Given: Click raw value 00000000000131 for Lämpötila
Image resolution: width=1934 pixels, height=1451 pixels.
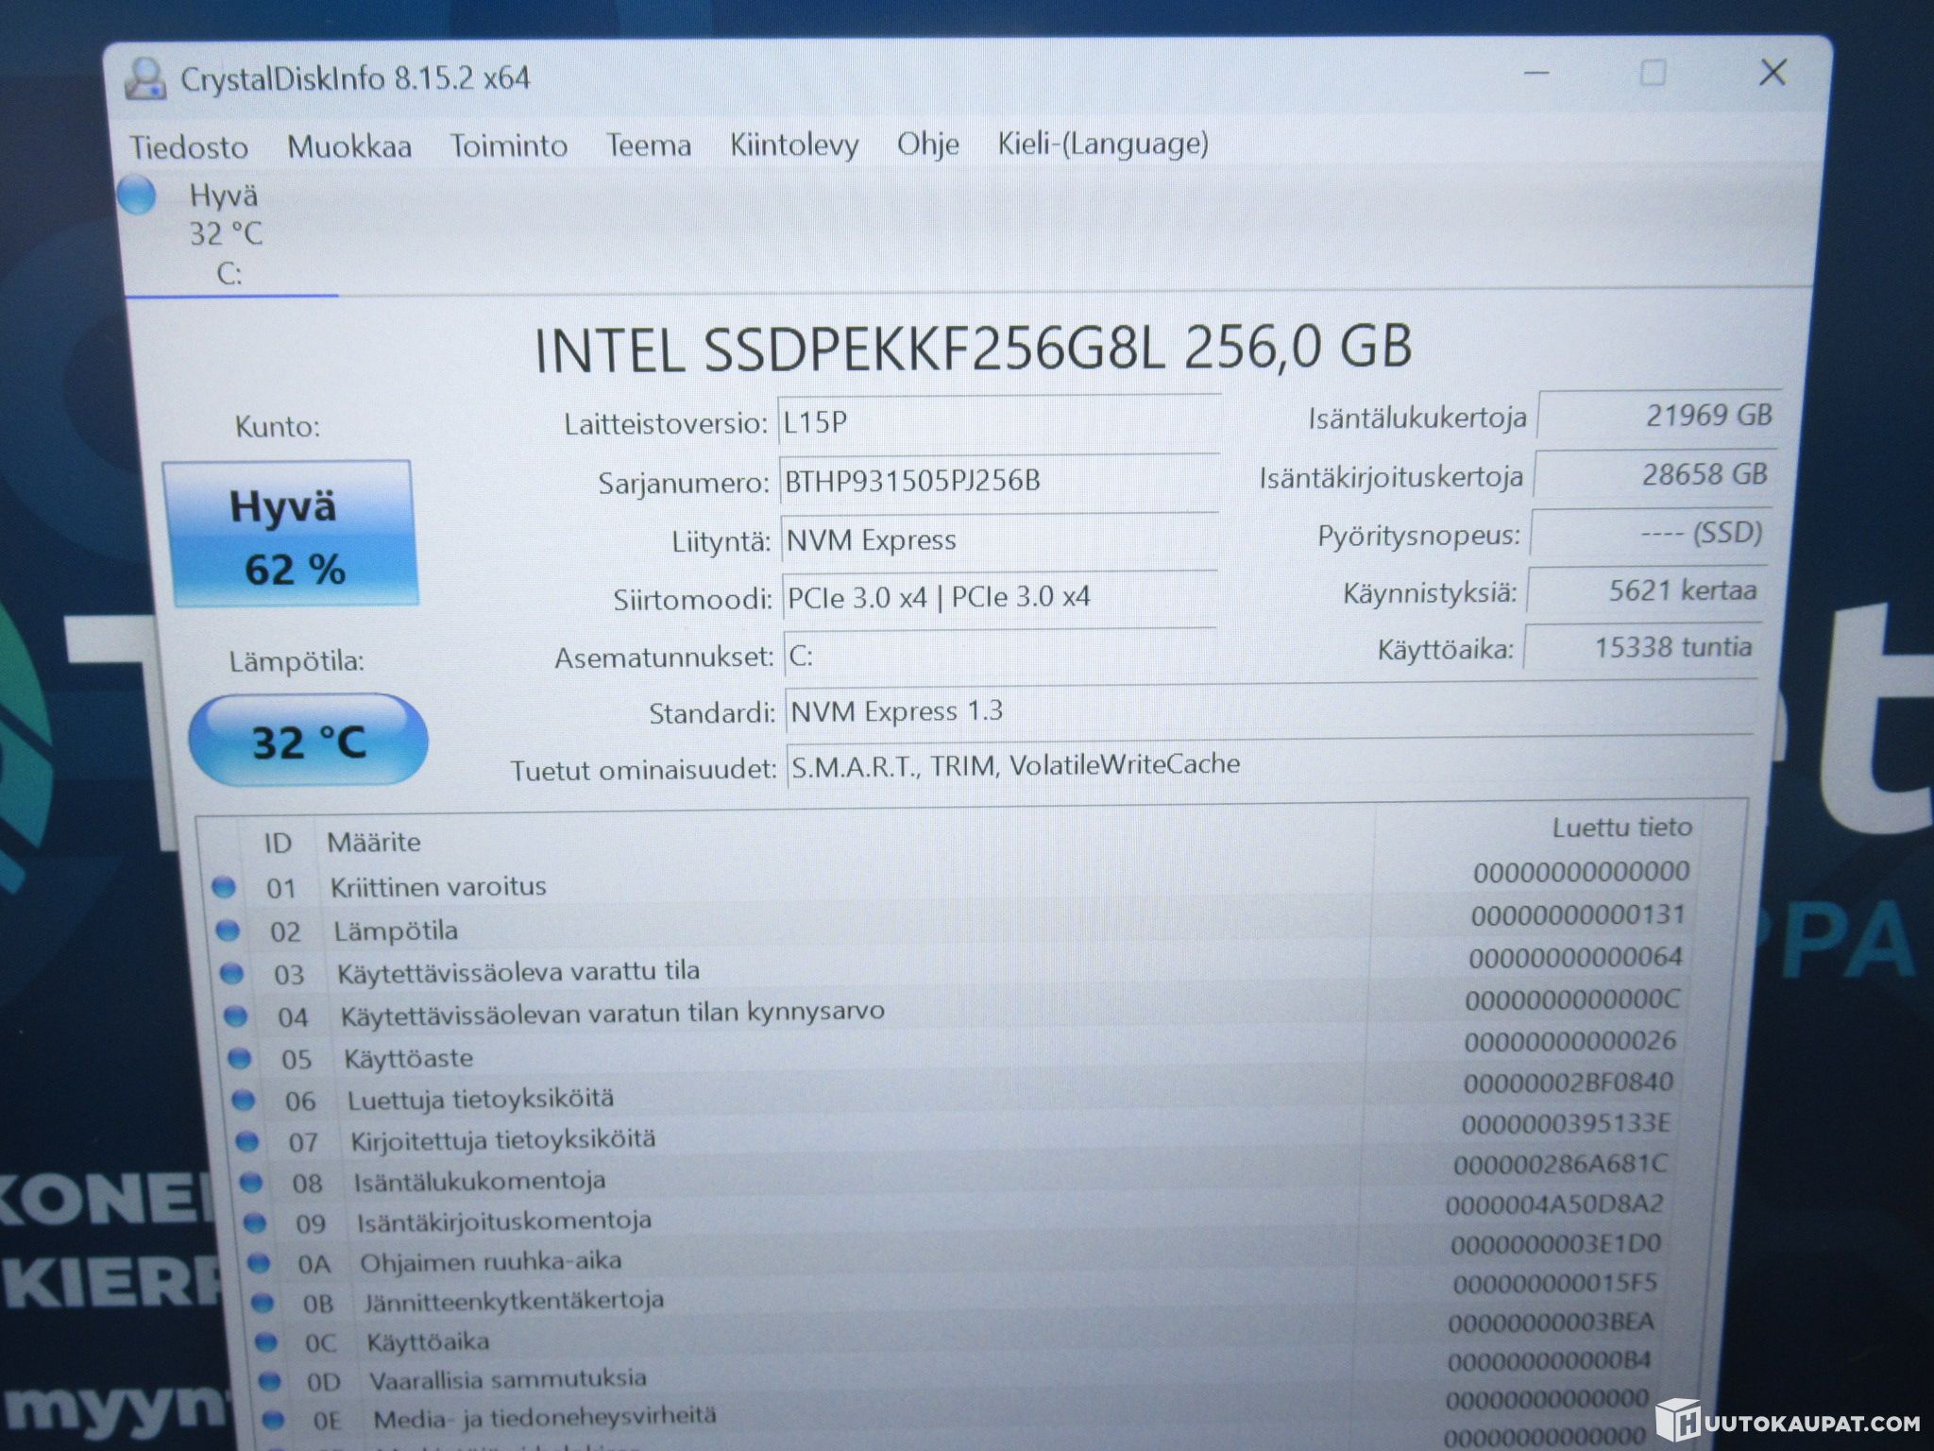Looking at the screenshot, I should 1578,914.
